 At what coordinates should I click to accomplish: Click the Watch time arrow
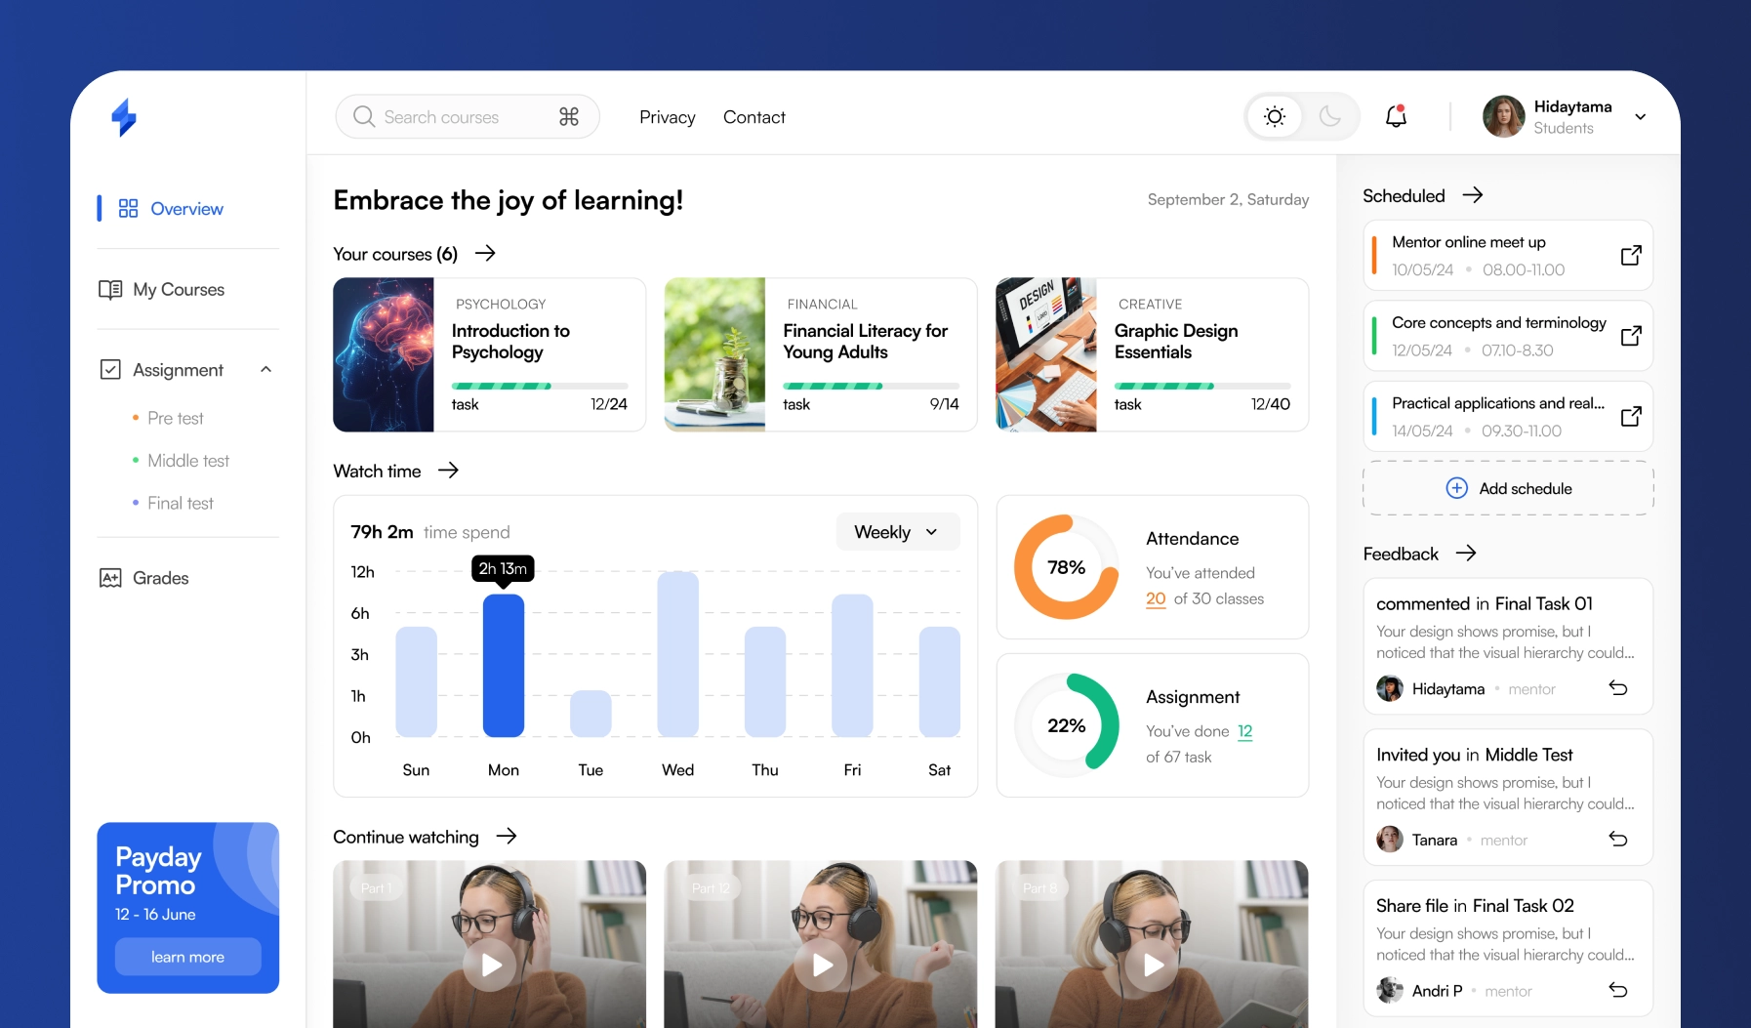click(x=449, y=471)
